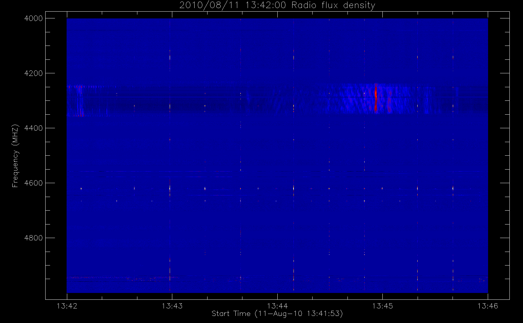Click the 'Start Time (11-Aug-10 13:41:53)' label

point(277,314)
